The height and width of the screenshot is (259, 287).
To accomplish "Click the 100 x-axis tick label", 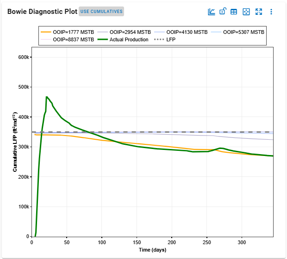I will pos(102,242).
